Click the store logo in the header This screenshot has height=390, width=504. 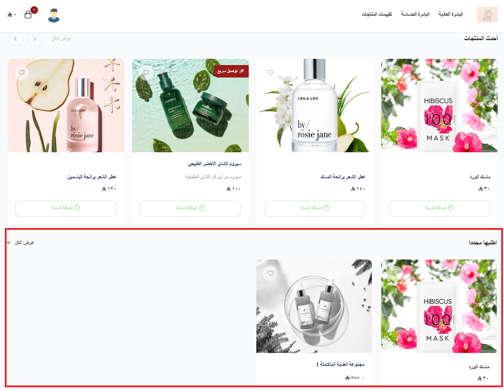click(487, 15)
